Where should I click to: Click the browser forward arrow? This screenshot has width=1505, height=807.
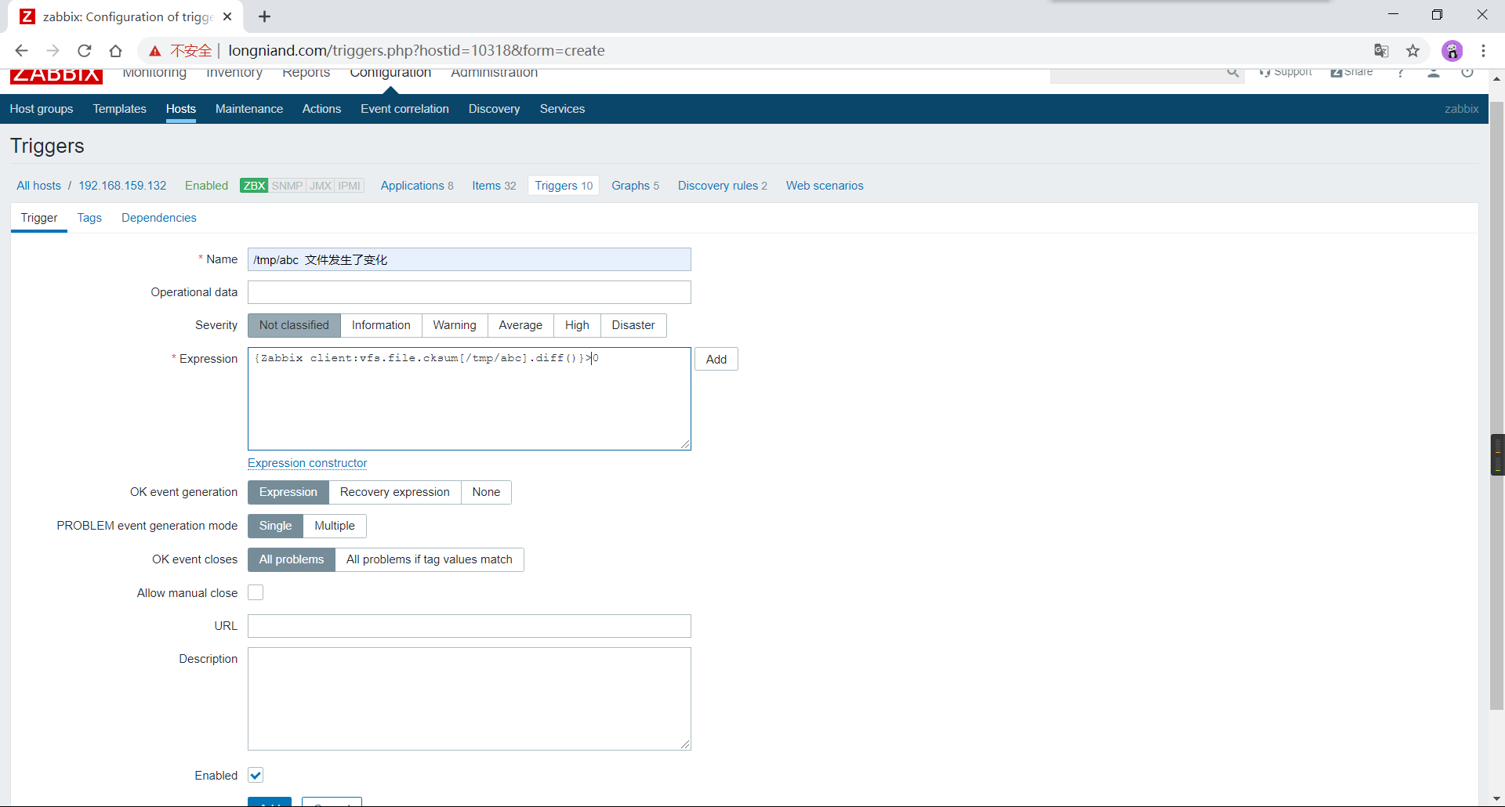coord(53,51)
